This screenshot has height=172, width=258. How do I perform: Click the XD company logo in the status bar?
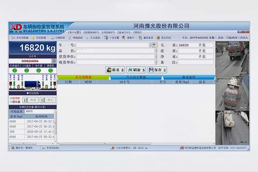coord(181,148)
